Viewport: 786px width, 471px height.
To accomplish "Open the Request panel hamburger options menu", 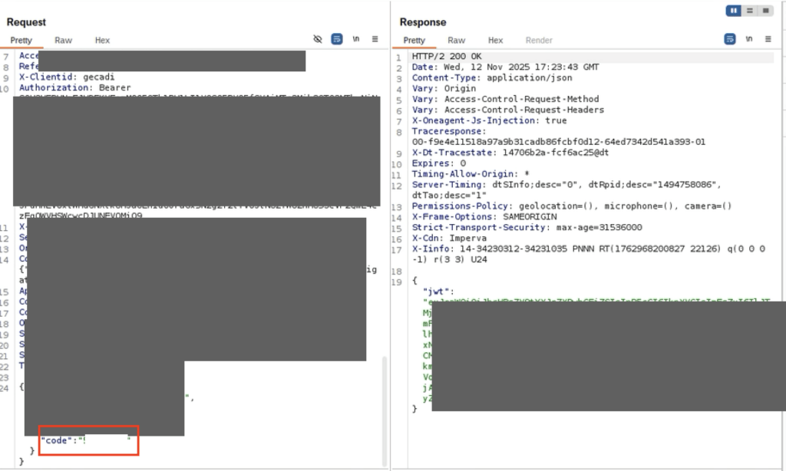I will coord(375,39).
